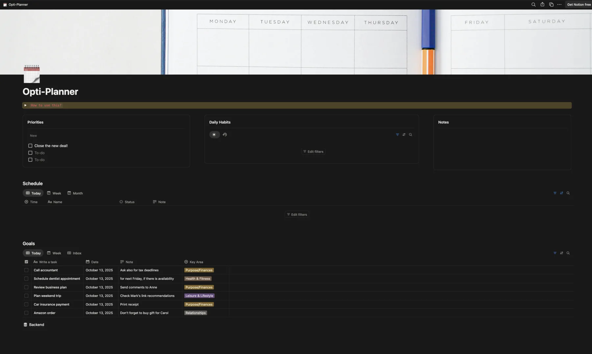Image resolution: width=592 pixels, height=354 pixels.
Task: Click the duplicate page icon
Action: tap(551, 5)
